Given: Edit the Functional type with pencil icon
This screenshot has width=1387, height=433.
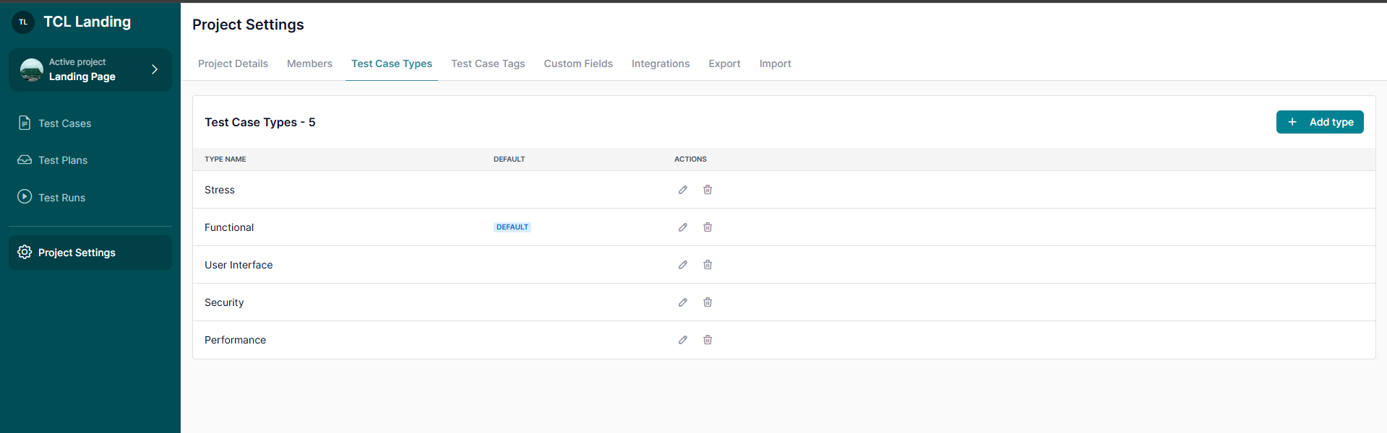Looking at the screenshot, I should click(683, 227).
